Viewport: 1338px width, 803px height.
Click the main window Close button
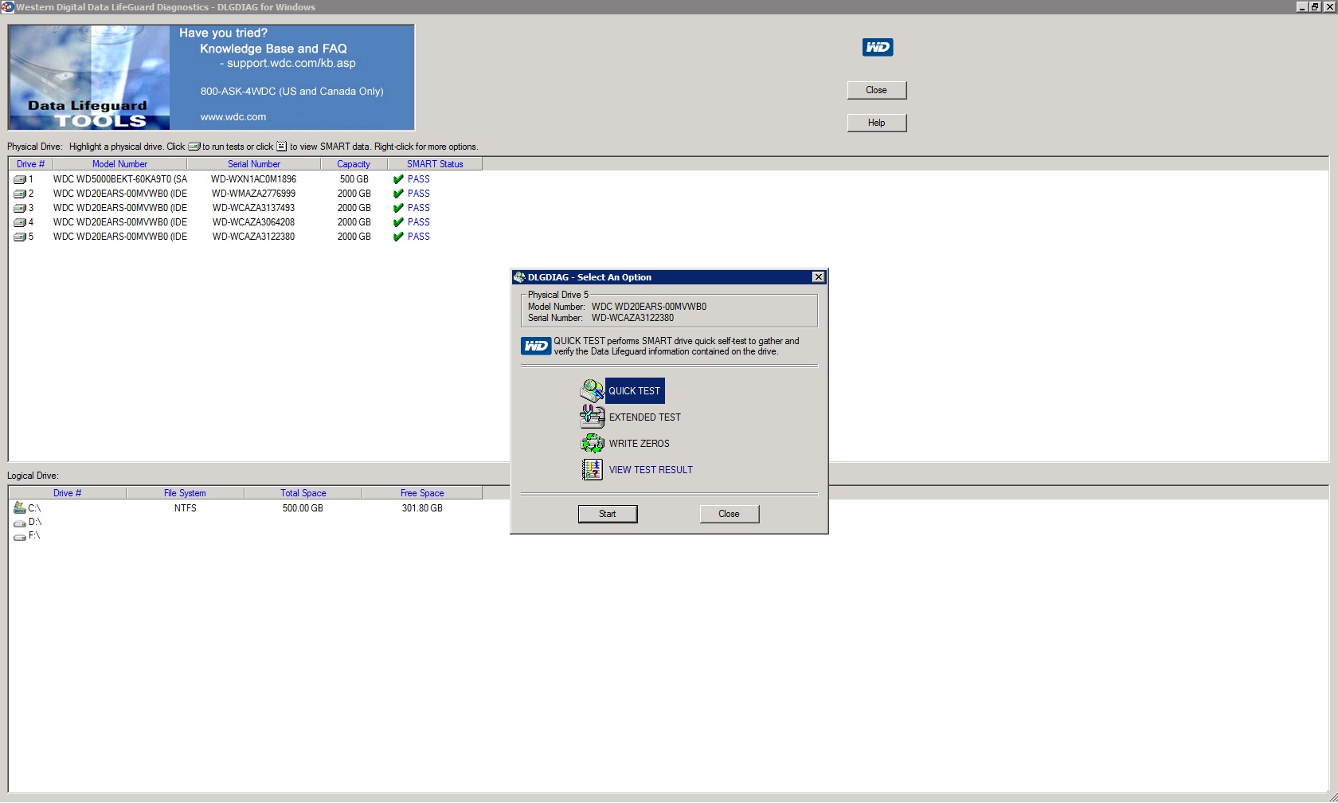(x=877, y=90)
